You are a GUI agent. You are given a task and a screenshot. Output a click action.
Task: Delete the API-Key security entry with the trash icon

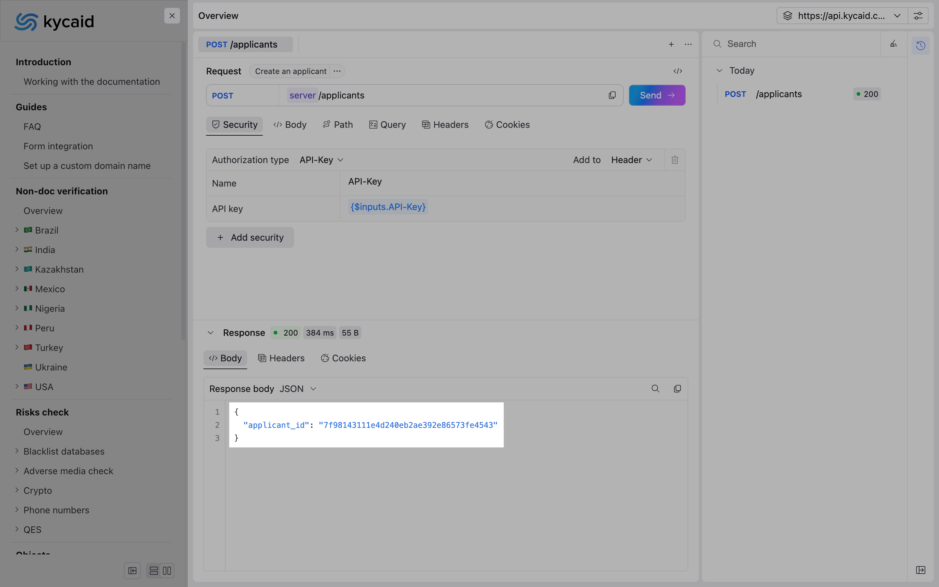675,160
